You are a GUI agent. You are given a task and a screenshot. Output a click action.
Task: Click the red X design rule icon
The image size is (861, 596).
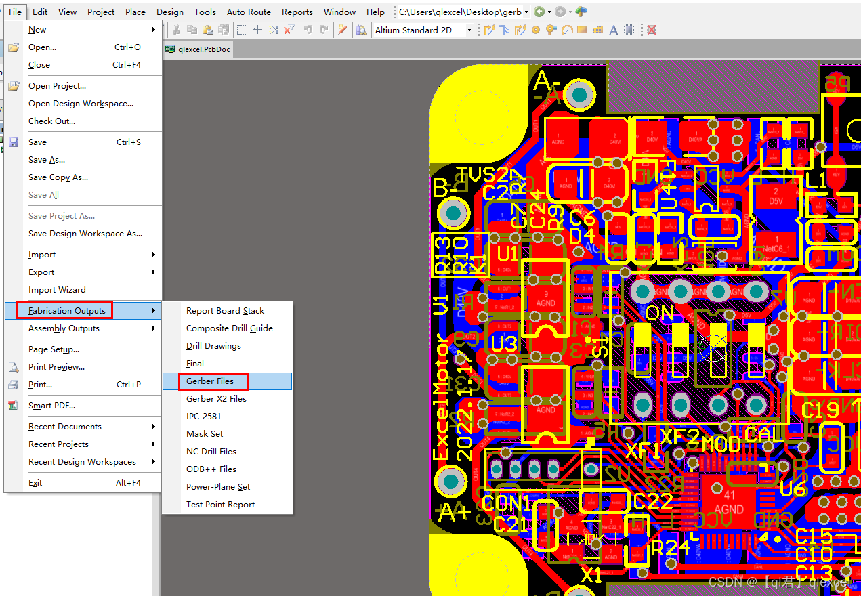tap(651, 30)
